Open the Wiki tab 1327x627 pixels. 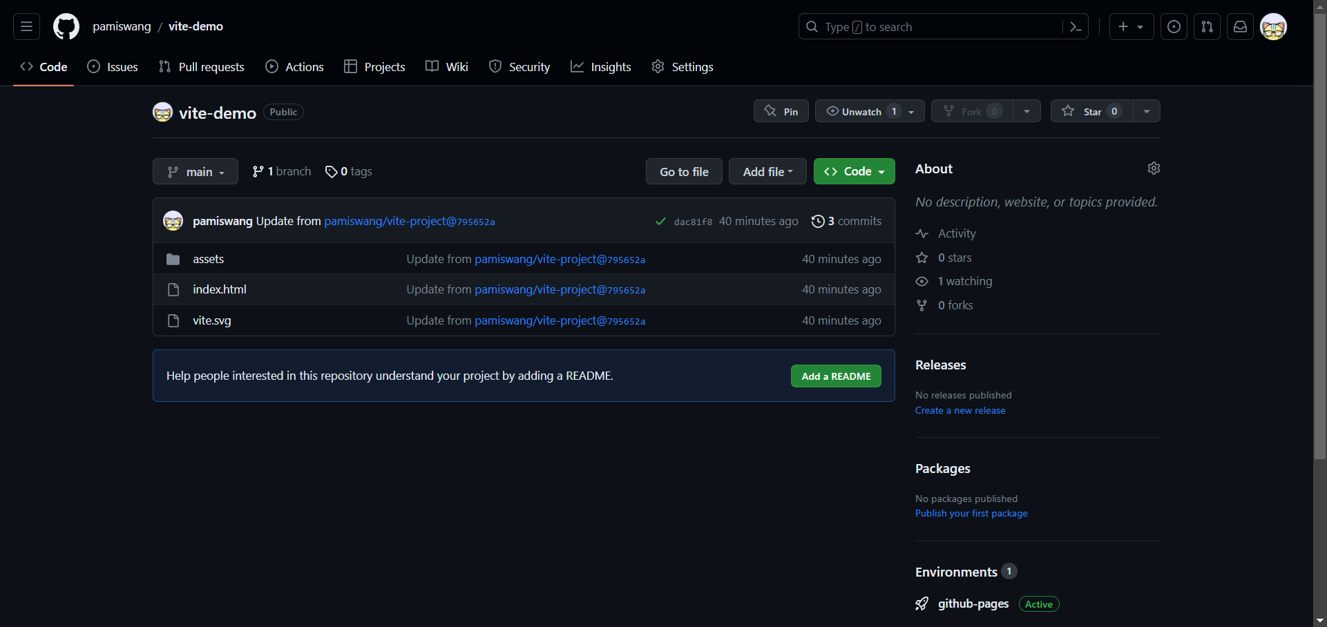[x=447, y=67]
